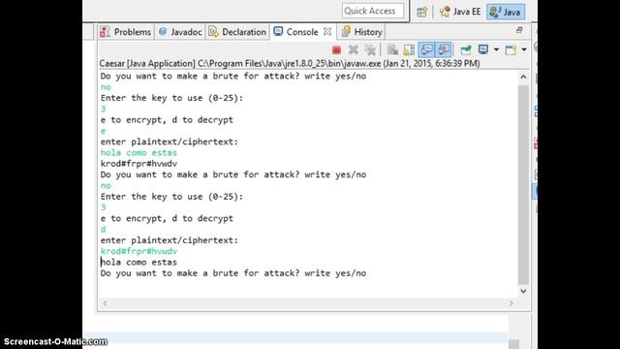Click the Quick Access search field
Screen dimensions: 620x349
click(x=373, y=11)
